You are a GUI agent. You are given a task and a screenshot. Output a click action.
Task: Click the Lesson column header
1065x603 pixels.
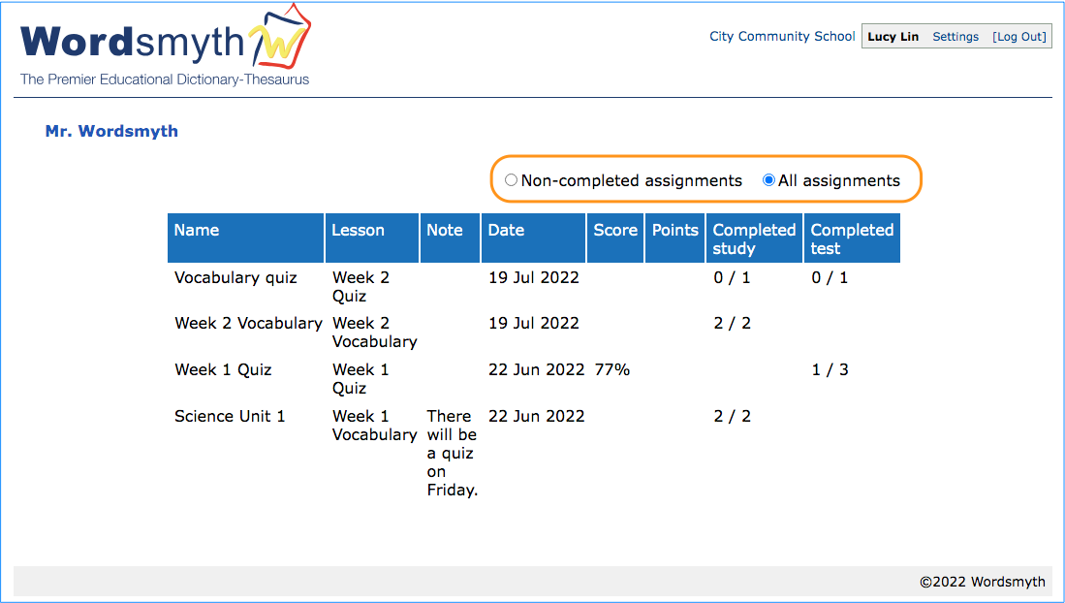[x=358, y=231]
